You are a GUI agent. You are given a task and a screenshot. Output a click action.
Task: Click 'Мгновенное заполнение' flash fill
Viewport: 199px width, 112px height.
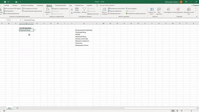pos(116,8)
